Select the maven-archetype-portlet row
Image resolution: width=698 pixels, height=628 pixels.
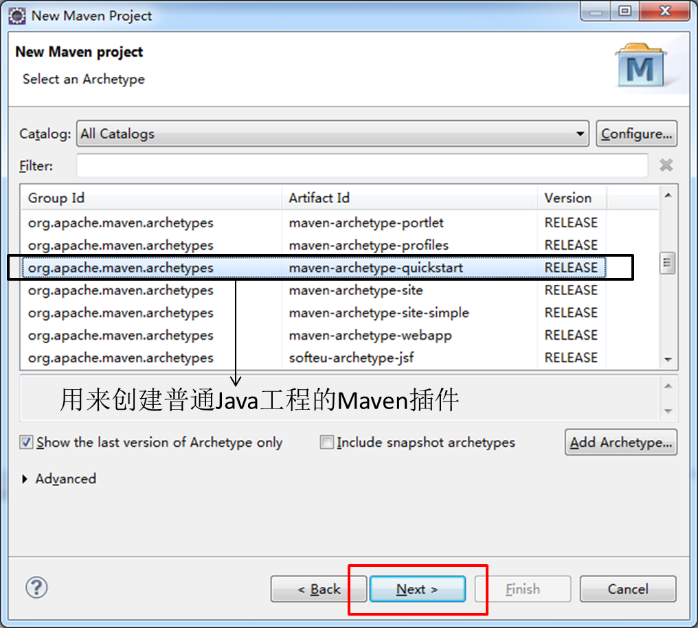pyautogui.click(x=314, y=222)
